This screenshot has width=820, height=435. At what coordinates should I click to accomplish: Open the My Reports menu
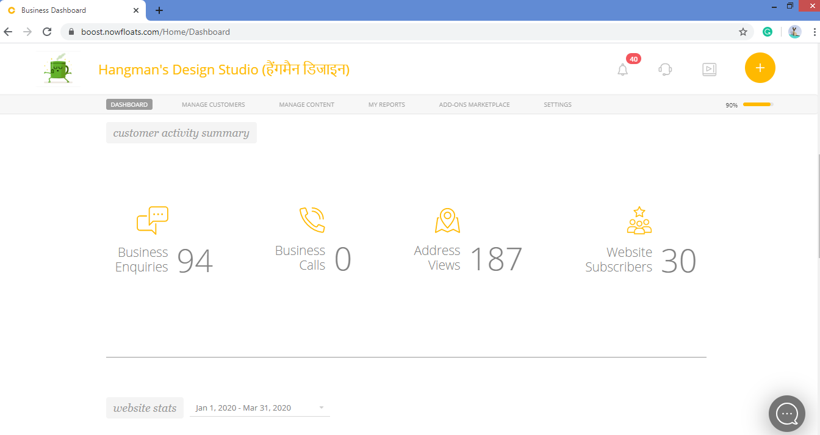pyautogui.click(x=386, y=104)
